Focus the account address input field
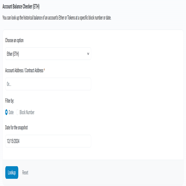The width and height of the screenshot is (186, 186). click(x=48, y=84)
